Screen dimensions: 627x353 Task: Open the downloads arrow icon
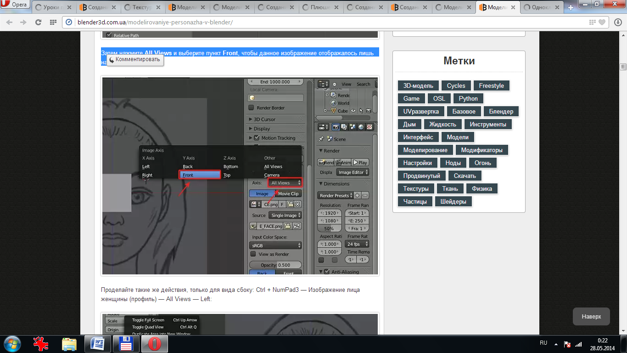point(618,22)
